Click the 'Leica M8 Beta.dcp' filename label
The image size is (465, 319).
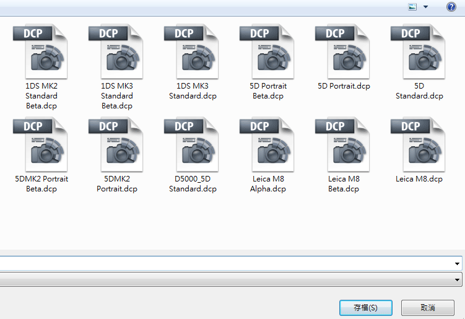[344, 184]
